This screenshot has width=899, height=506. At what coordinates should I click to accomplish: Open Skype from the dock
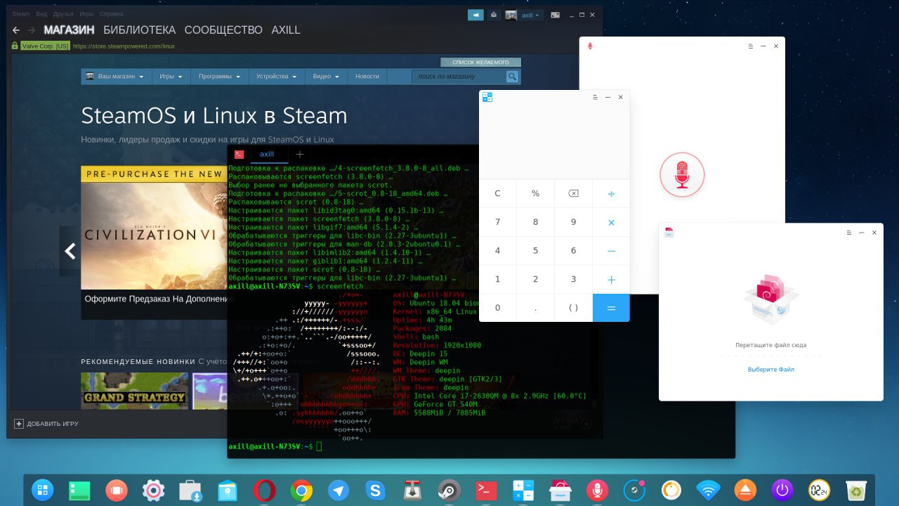pyautogui.click(x=375, y=490)
